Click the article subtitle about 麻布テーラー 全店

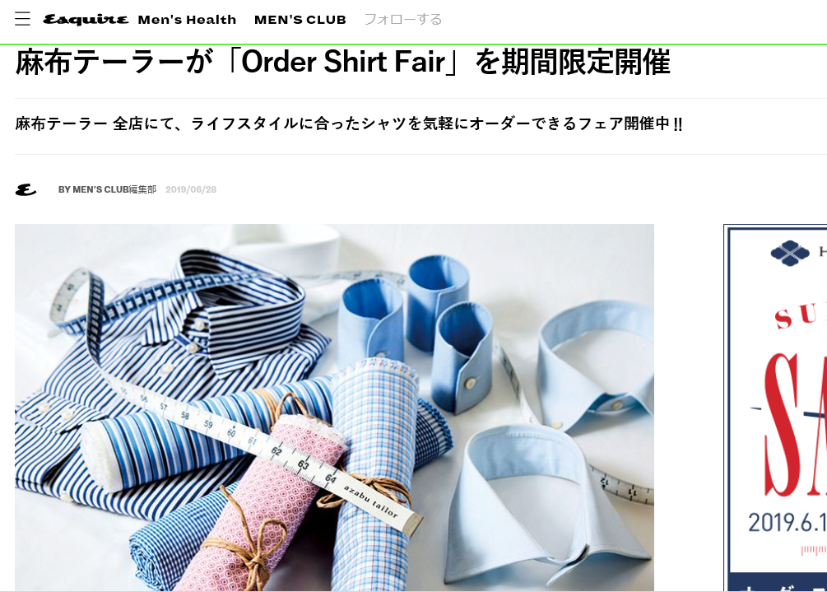pyautogui.click(x=349, y=124)
